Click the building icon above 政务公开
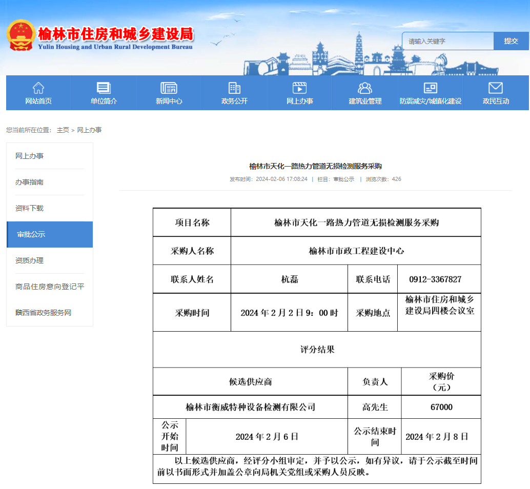Screen dimensions: 530x489 tap(234, 88)
